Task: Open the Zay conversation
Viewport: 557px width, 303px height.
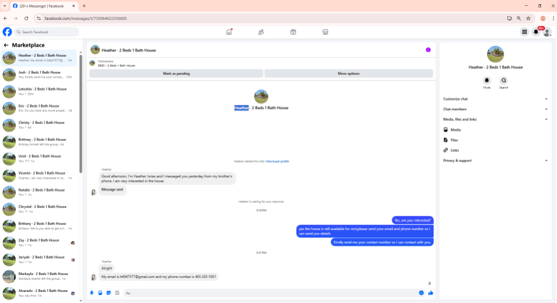Action: [x=39, y=243]
